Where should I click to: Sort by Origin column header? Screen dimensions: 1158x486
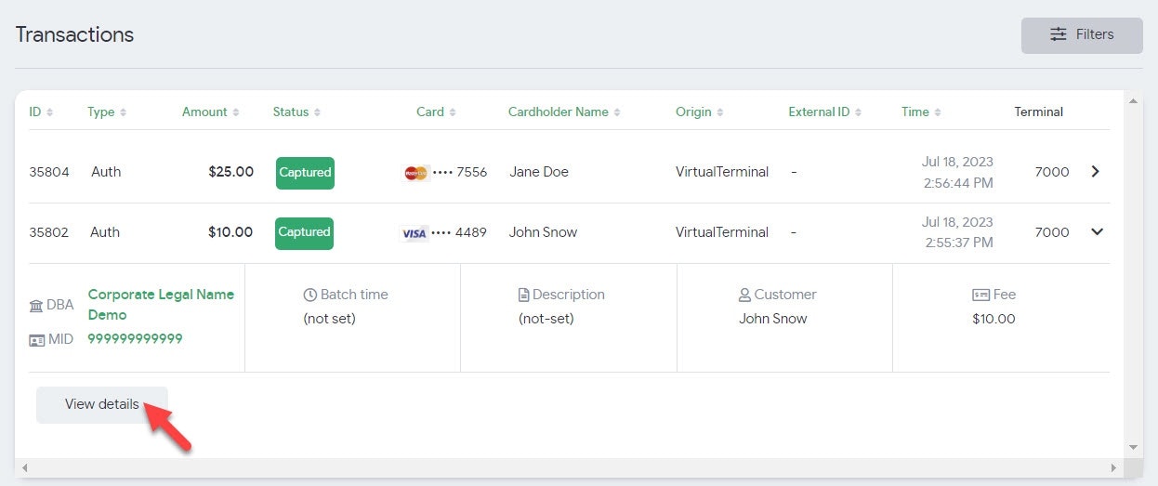[x=699, y=112]
